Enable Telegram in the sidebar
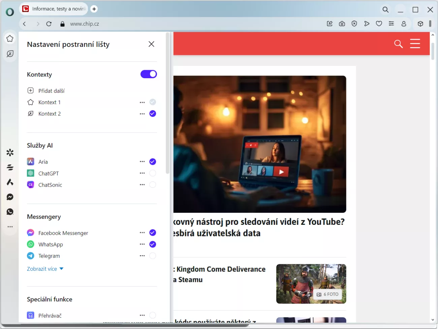The height and width of the screenshot is (329, 438). point(153,256)
